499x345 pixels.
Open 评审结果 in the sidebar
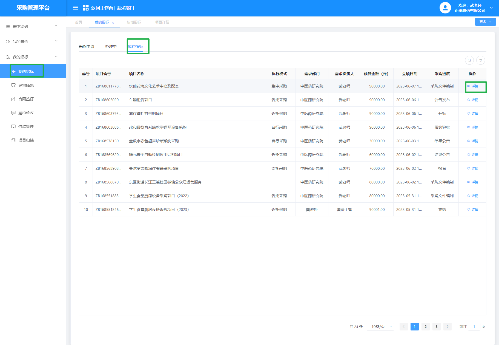[x=26, y=85]
